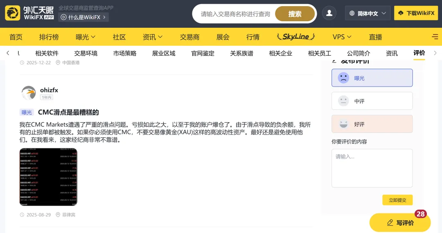Click the play icon beside 什么是WikiFX
The width and height of the screenshot is (442, 233).
(64, 17)
